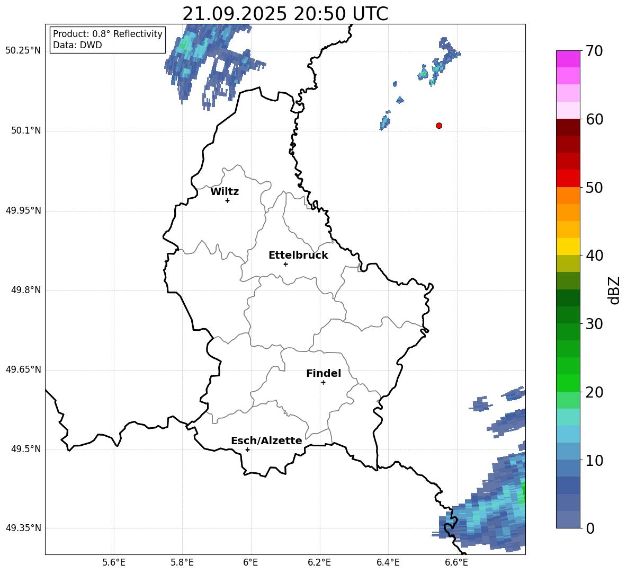Click the 49.8°N latitude label
The height and width of the screenshot is (573, 627).
click(26, 290)
